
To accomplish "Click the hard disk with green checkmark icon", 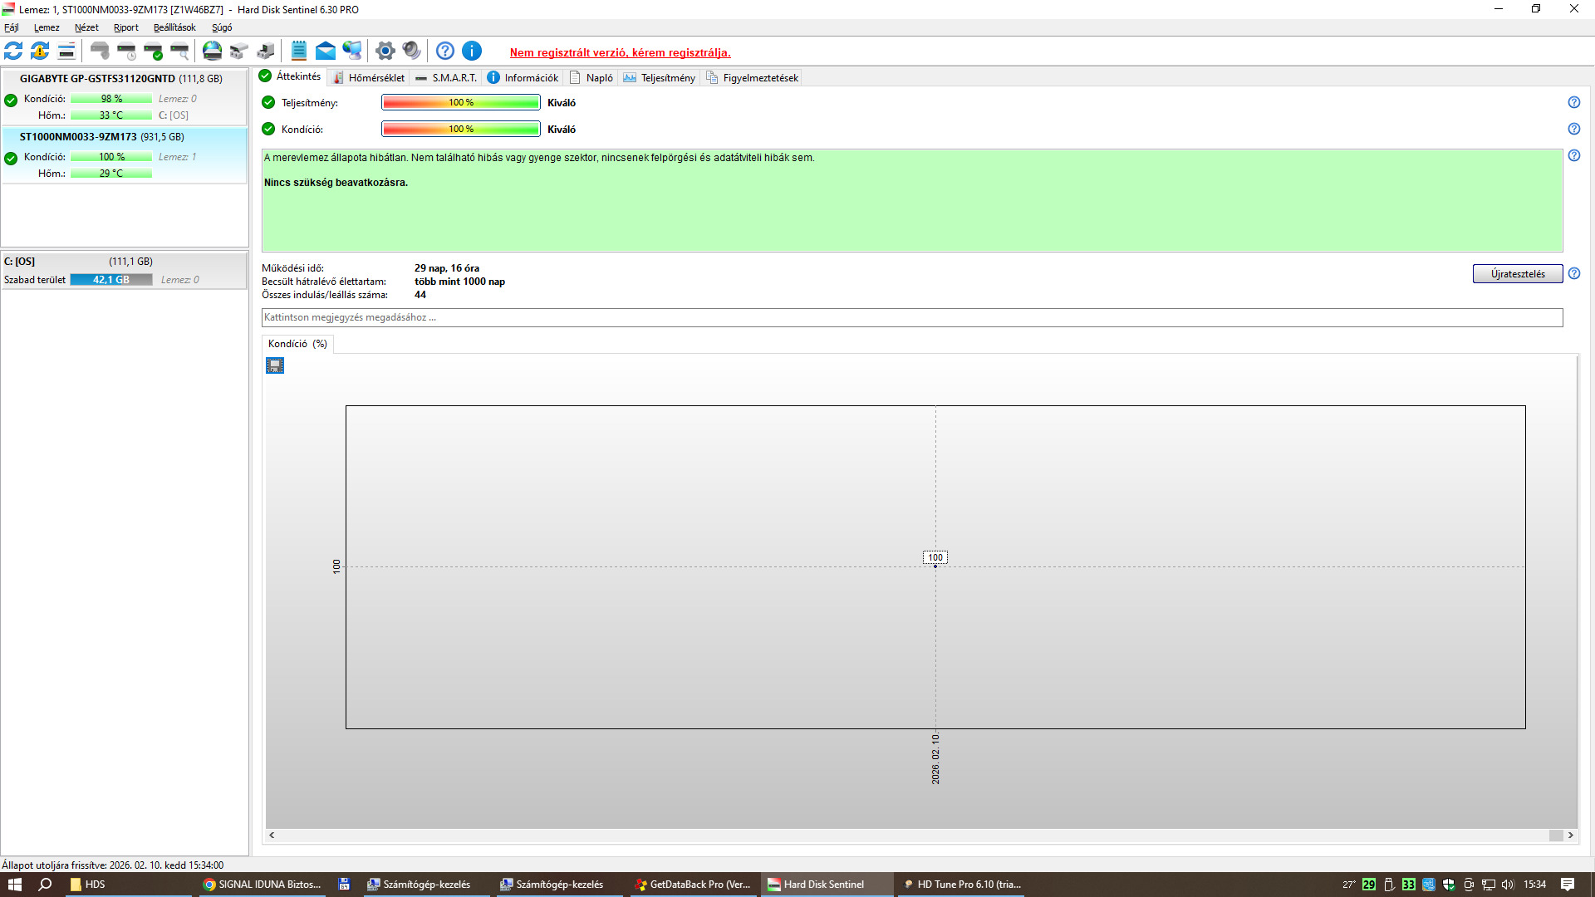I will (153, 51).
